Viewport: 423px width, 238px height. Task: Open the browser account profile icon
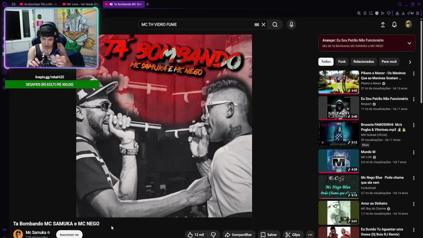click(x=397, y=13)
